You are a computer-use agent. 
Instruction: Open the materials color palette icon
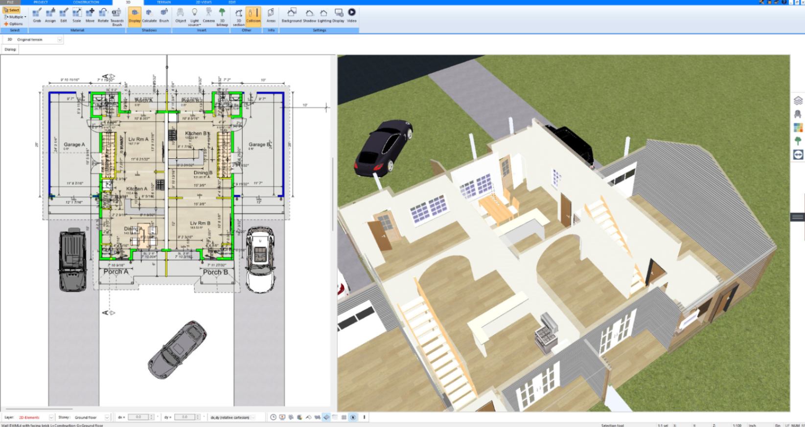[798, 128]
